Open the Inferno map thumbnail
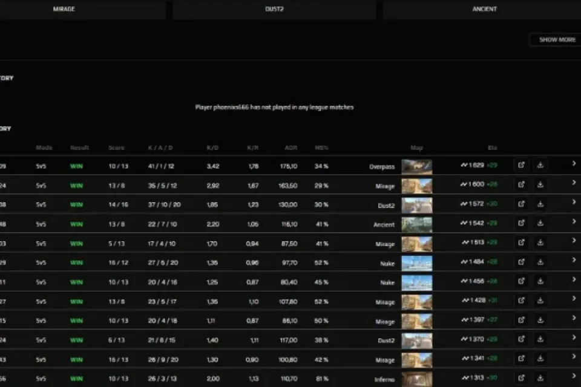Viewport: 581px width, 387px height. [417, 379]
